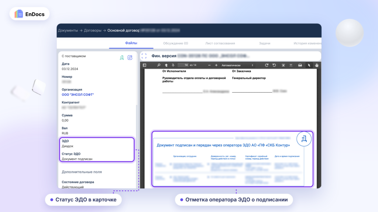Open the История изменений tab
This screenshot has width=378, height=212.
tap(307, 43)
